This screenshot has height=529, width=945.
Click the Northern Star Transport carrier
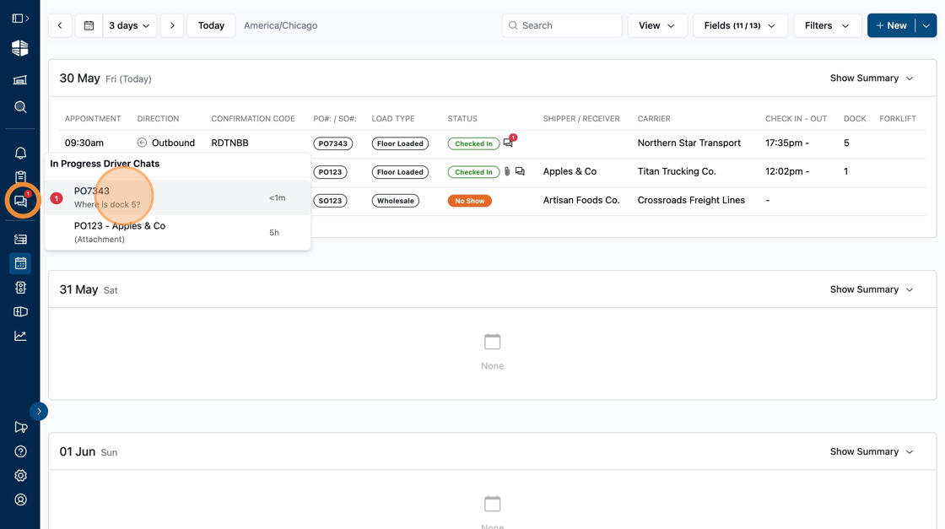[688, 143]
